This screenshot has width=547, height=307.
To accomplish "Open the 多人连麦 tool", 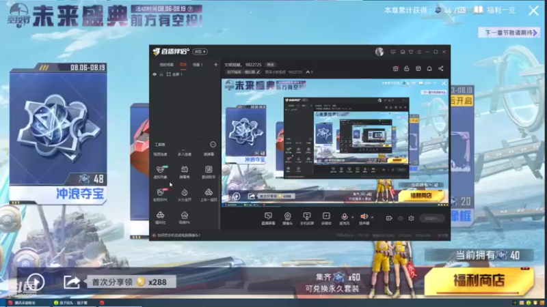I will click(185, 154).
